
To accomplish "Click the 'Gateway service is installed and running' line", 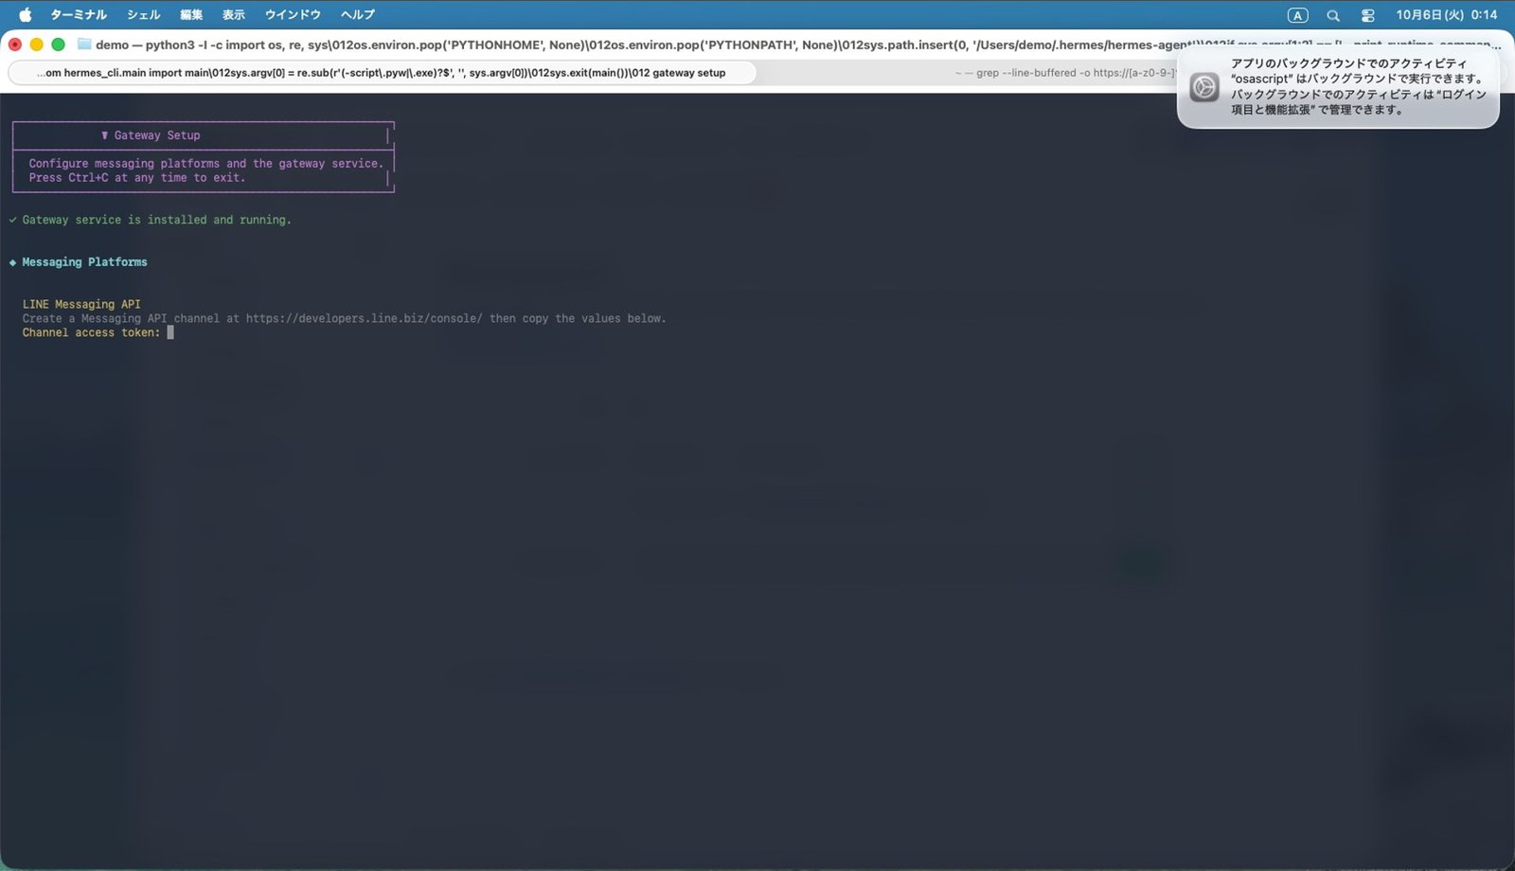I will tap(157, 220).
